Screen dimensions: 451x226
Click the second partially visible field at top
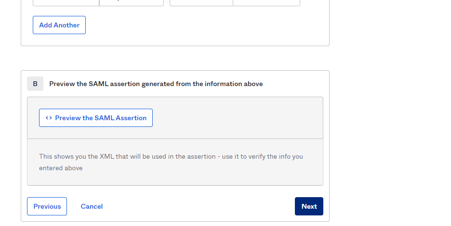pos(131,2)
